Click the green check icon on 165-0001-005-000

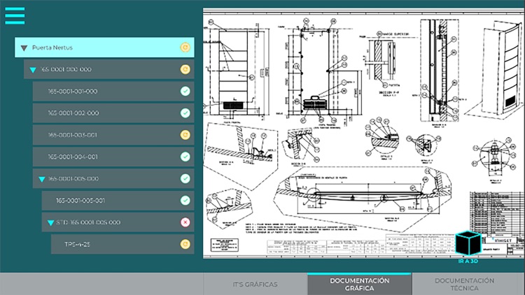(185, 178)
